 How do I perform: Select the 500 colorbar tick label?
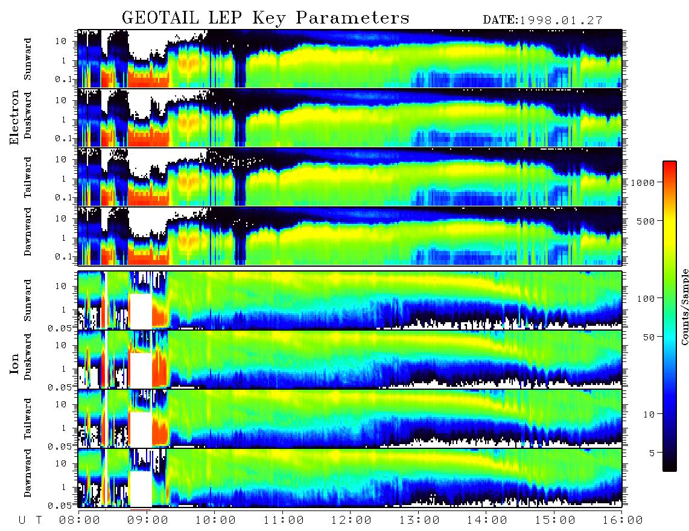646,221
